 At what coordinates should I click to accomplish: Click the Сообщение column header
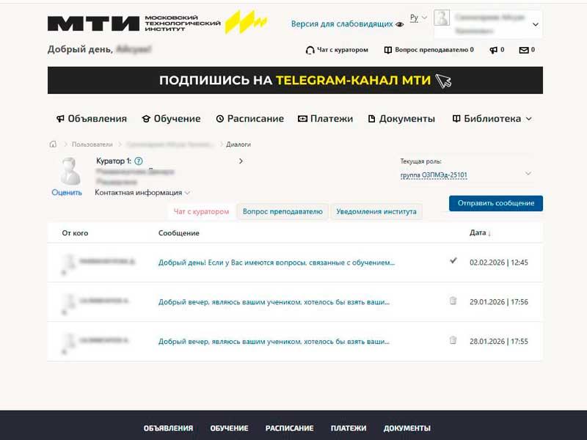click(x=178, y=233)
